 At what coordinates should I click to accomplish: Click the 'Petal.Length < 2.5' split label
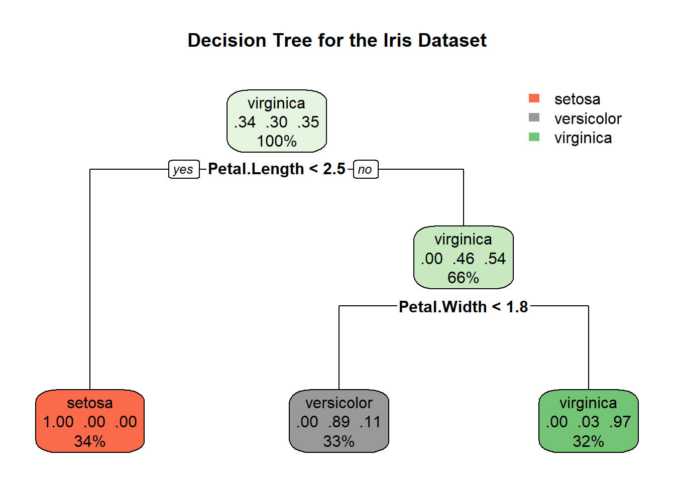(277, 169)
